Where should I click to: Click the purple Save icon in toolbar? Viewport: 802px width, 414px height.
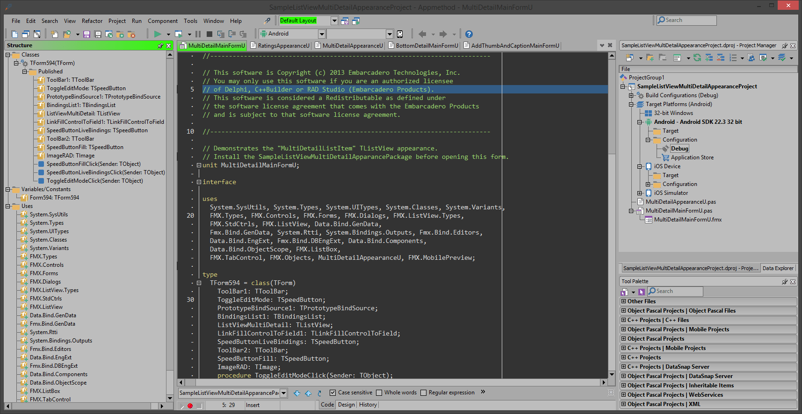click(x=87, y=34)
